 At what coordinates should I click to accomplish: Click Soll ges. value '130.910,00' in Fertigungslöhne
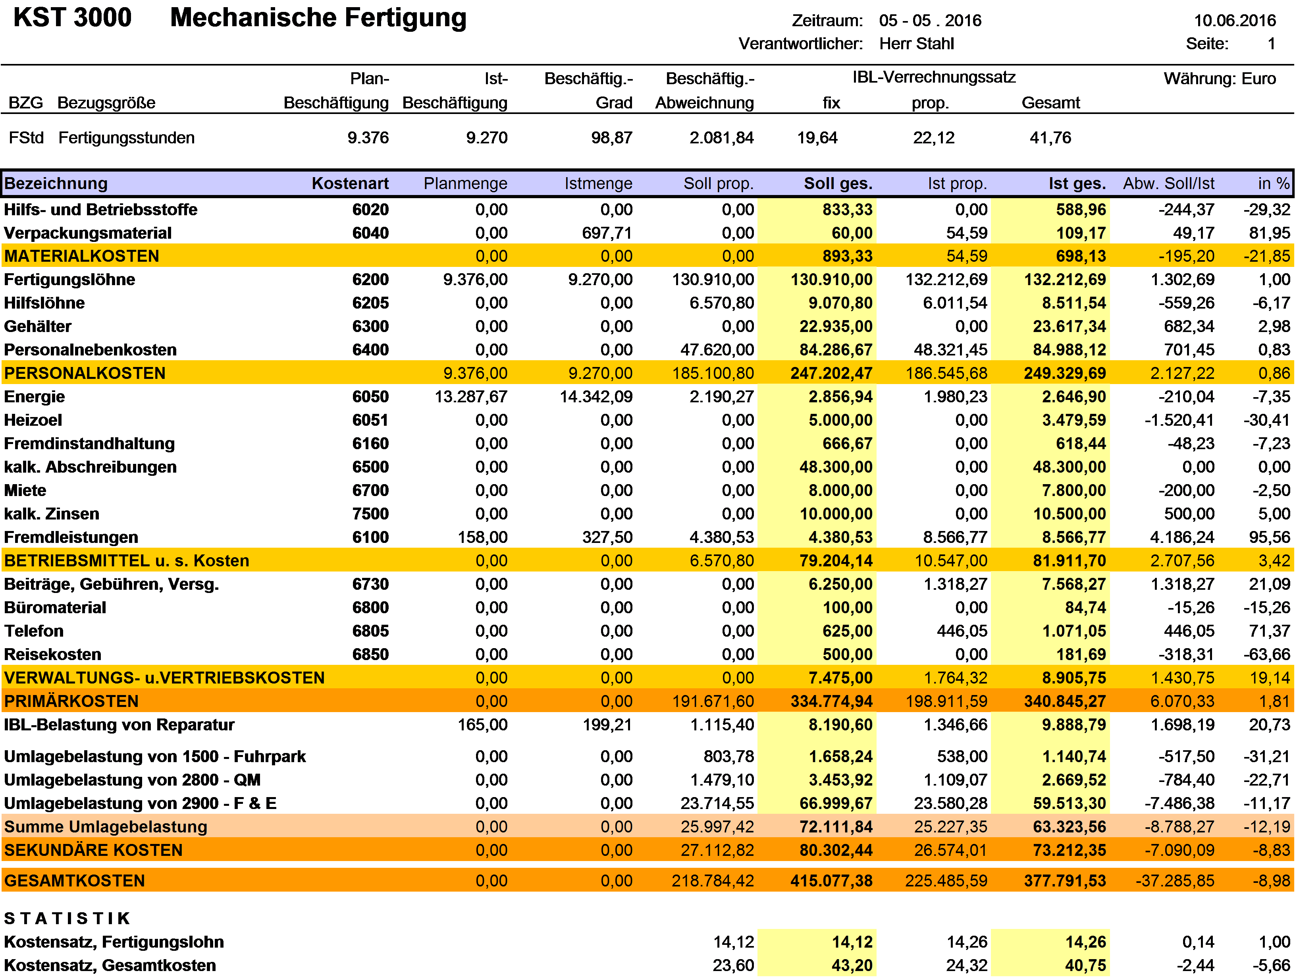pos(831,279)
